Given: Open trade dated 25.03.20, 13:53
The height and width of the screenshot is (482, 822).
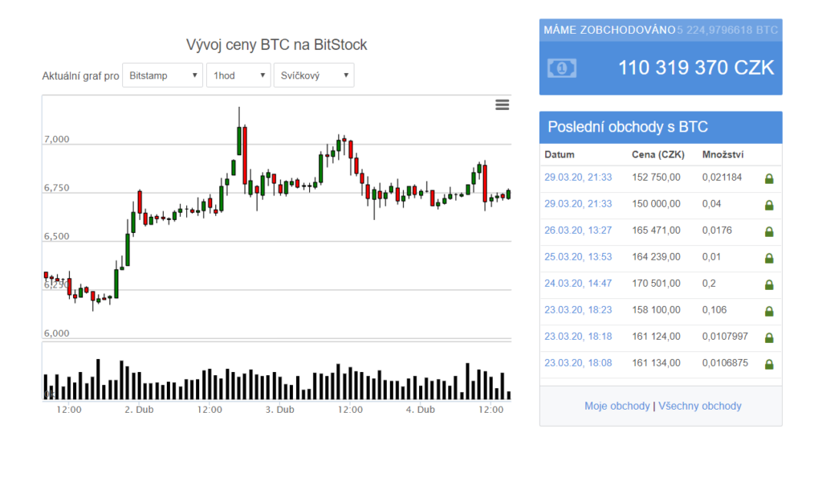Looking at the screenshot, I should pyautogui.click(x=578, y=256).
